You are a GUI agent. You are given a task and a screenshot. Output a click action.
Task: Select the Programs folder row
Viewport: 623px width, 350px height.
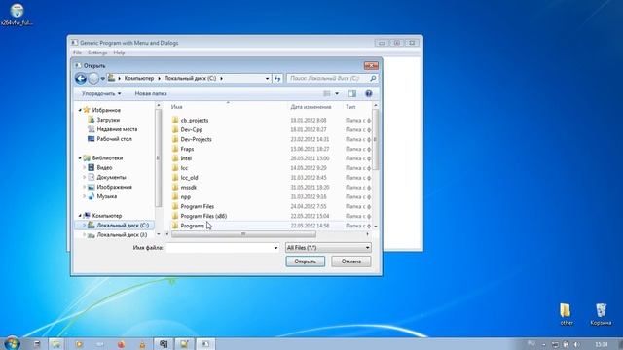271,226
